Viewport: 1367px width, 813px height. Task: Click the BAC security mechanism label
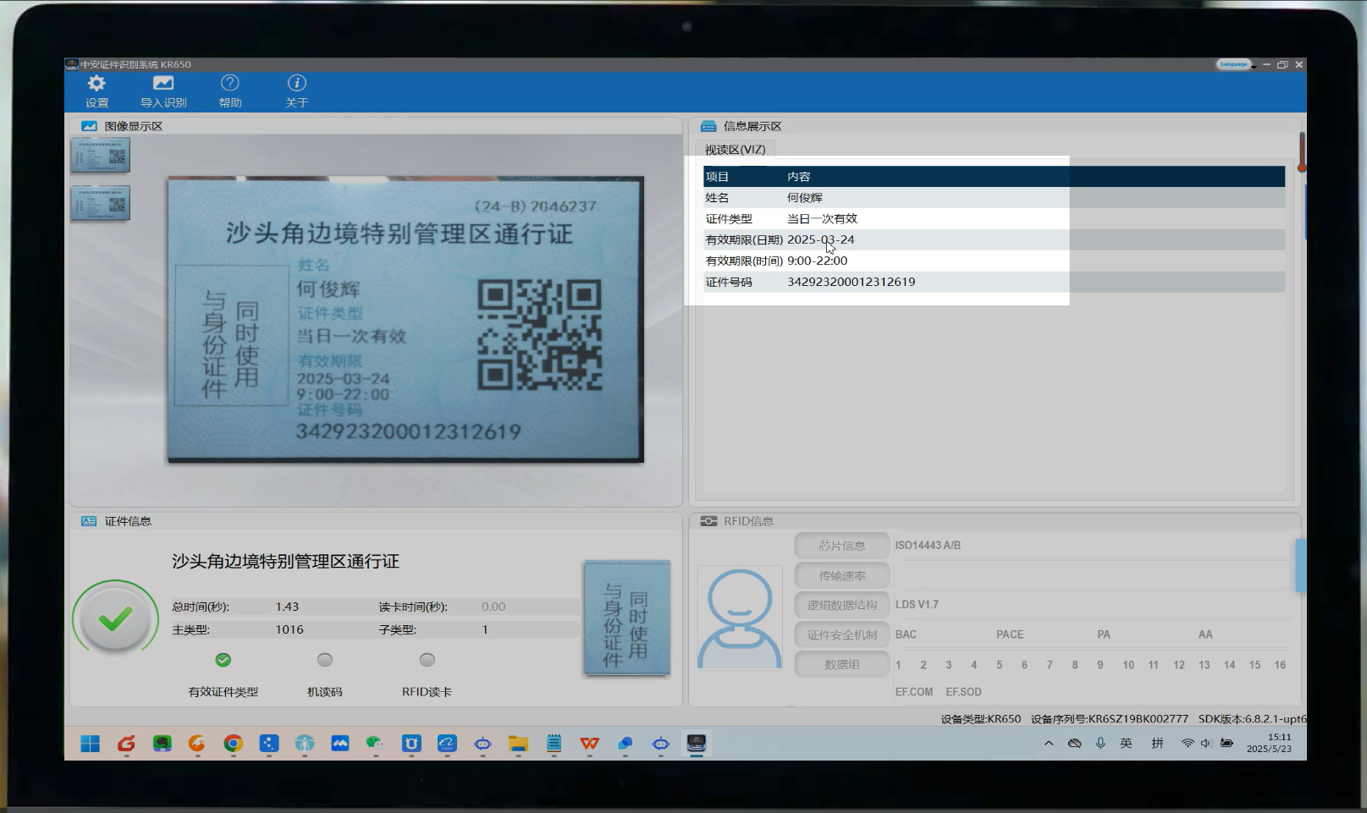[906, 634]
